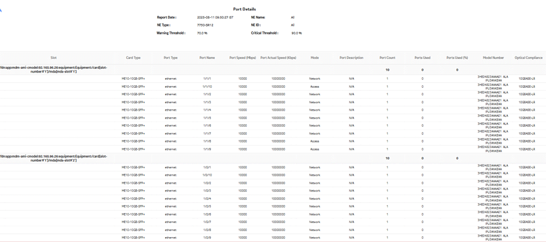Image resolution: width=546 pixels, height=242 pixels.
Task: Click the Port Count column header
Action: coord(387,58)
